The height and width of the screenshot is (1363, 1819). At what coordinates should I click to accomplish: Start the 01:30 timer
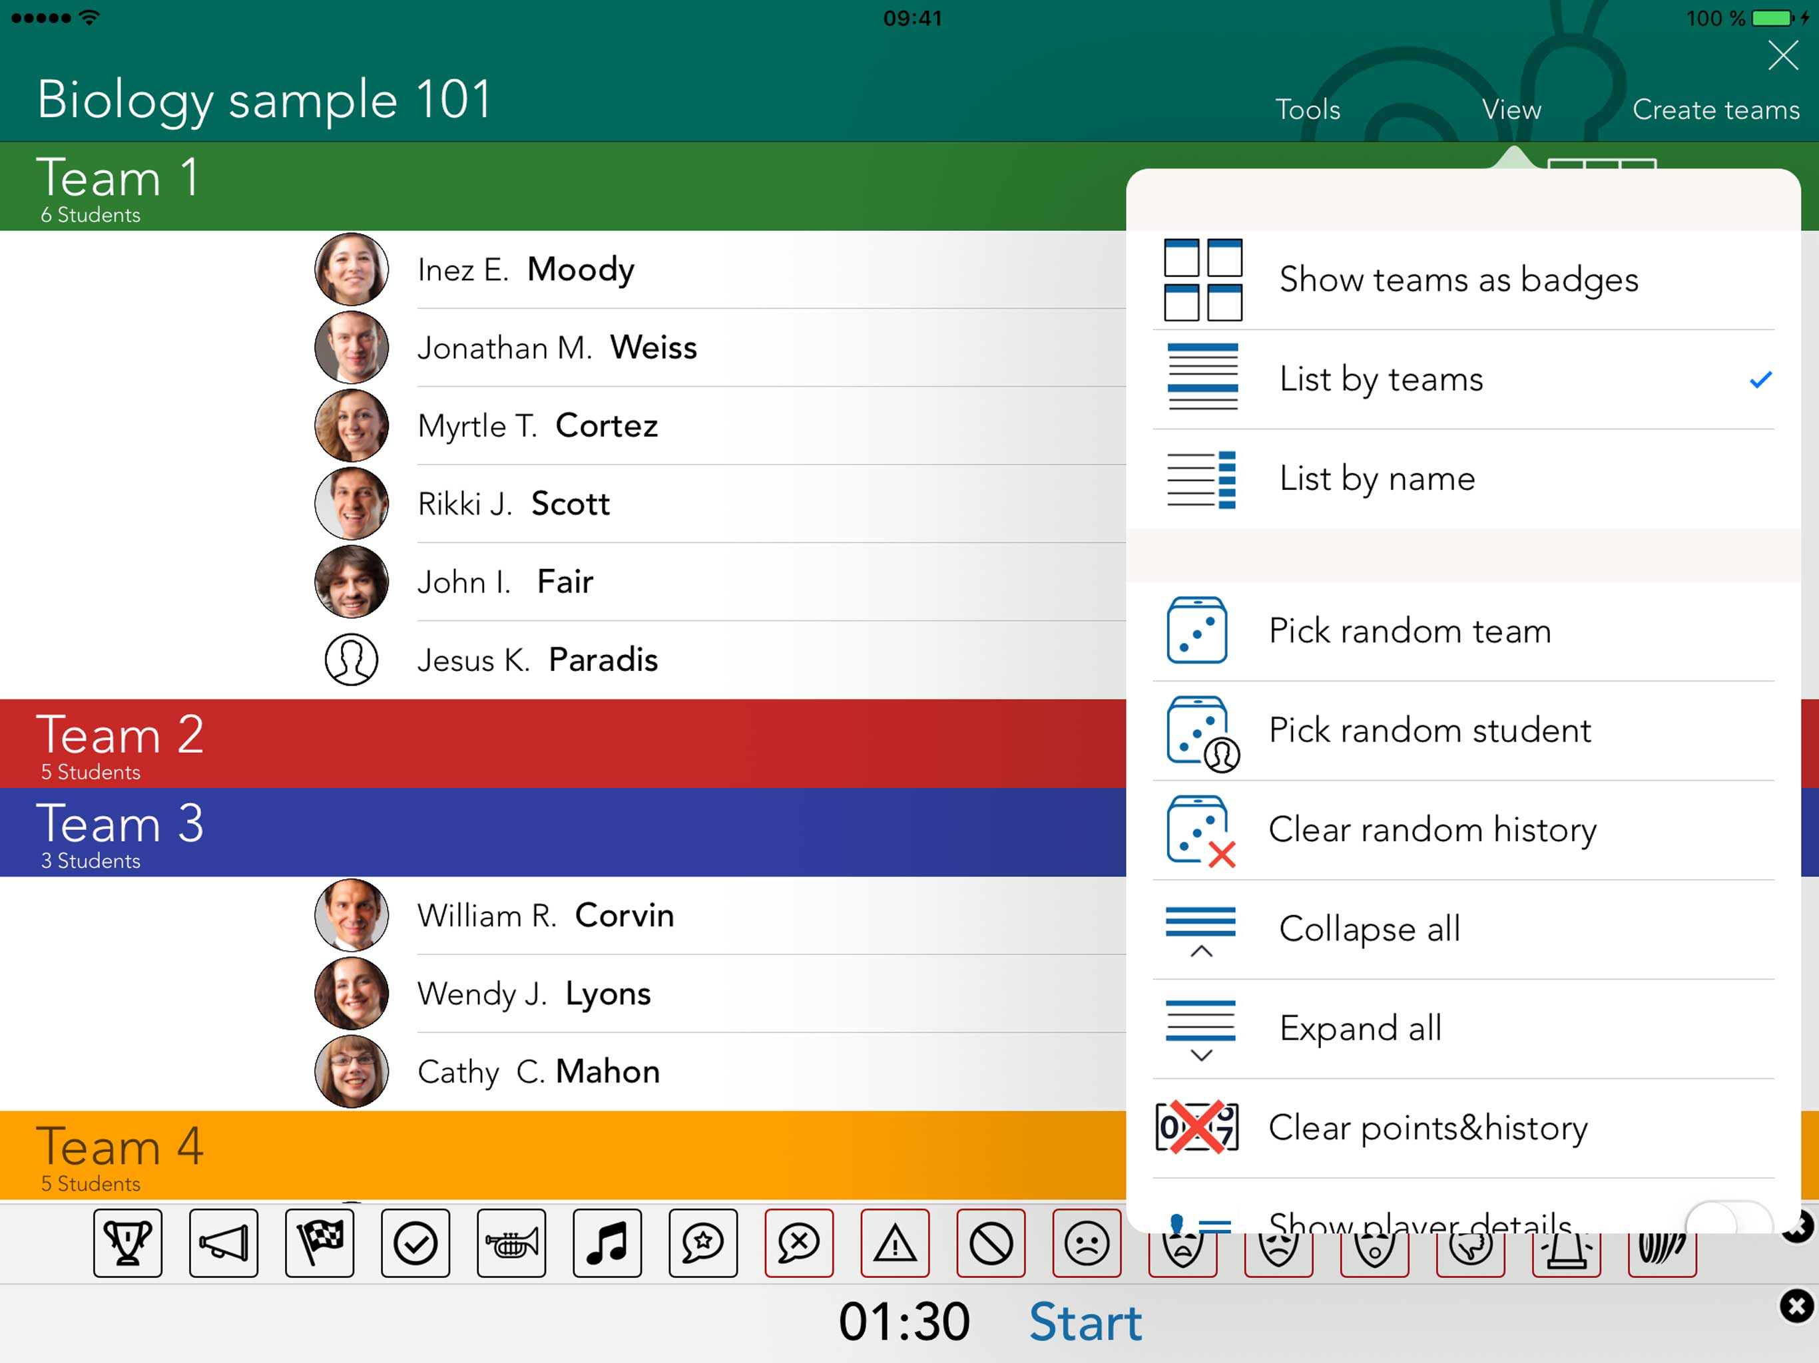click(1085, 1322)
